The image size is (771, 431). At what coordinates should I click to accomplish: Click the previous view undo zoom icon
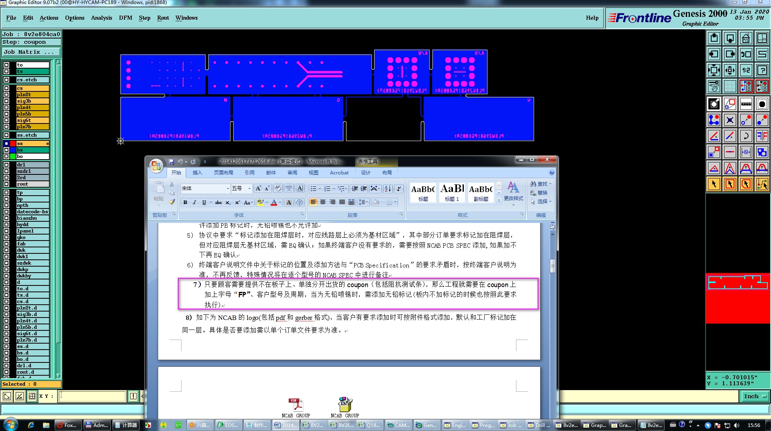(x=746, y=54)
